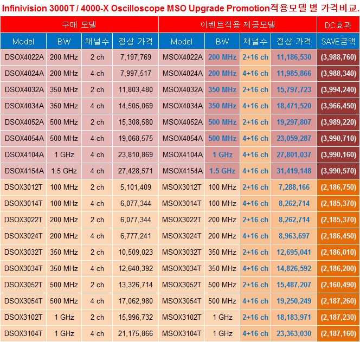Select save amount (2,186,010)
This screenshot has width=360, height=342.
(x=338, y=252)
